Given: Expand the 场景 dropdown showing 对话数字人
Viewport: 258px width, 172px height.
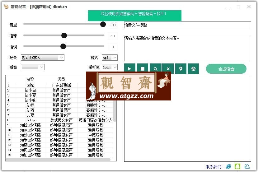Looking at the screenshot, I should (x=42, y=58).
